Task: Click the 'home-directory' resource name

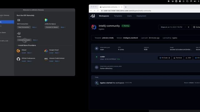Action: (106, 68)
